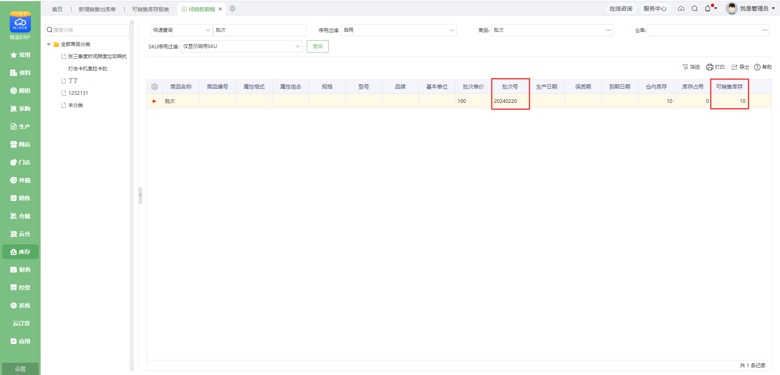The height and width of the screenshot is (375, 780).
Task: Open the 门店 store module
Action: coord(20,162)
